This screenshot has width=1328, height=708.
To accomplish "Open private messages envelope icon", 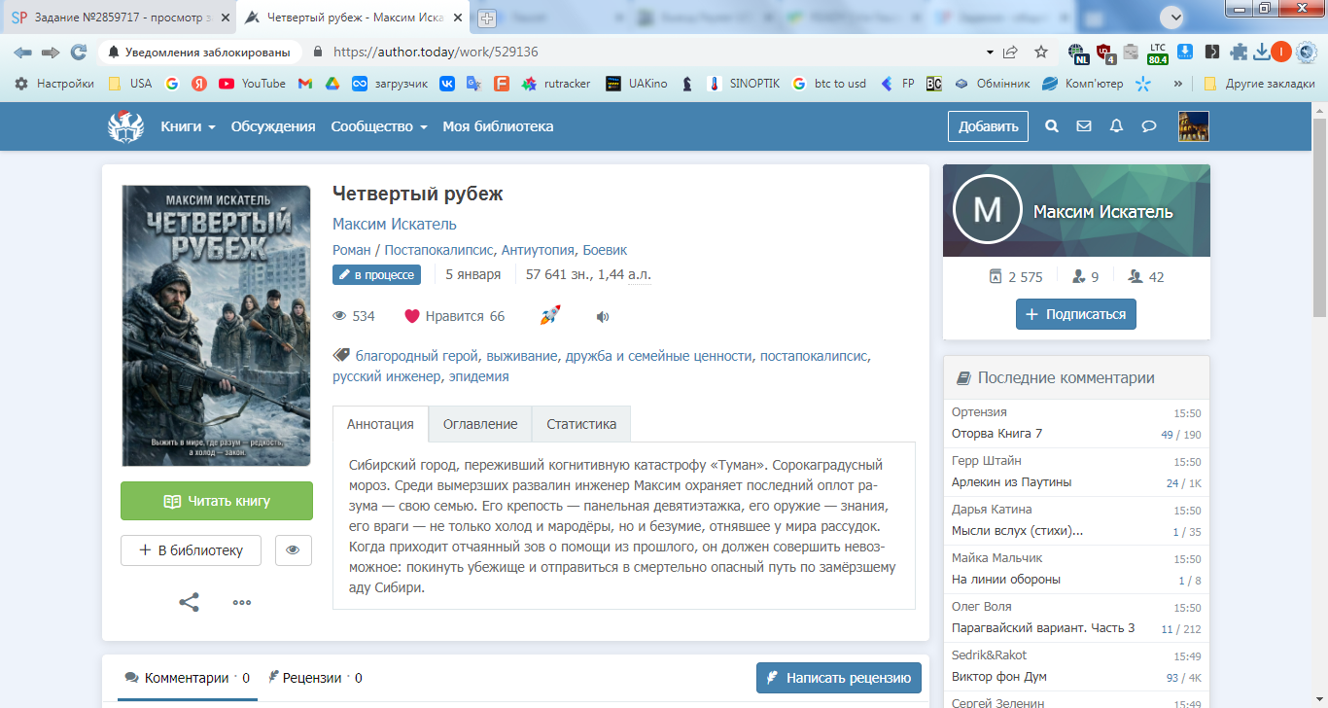I will pyautogui.click(x=1084, y=126).
